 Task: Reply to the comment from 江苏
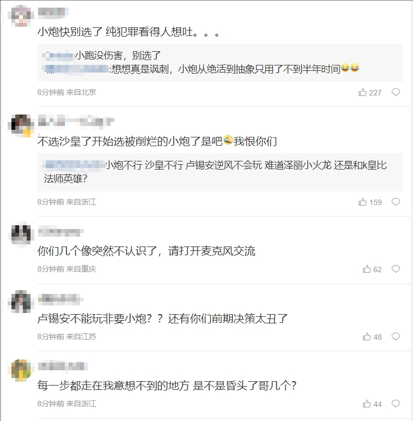[396, 336]
